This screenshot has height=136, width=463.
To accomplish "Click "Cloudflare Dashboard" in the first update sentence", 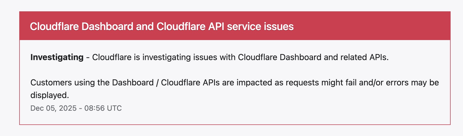I will coord(279,57).
